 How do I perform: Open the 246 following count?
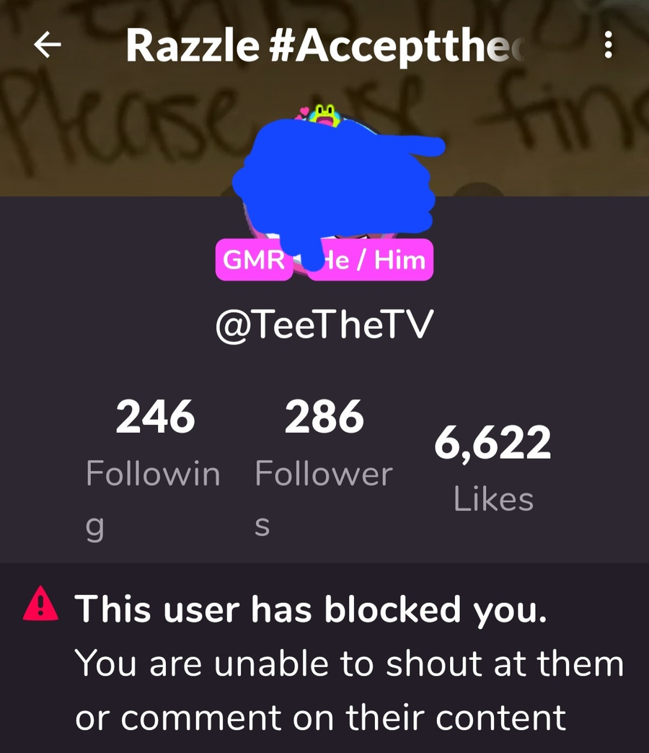coord(156,416)
